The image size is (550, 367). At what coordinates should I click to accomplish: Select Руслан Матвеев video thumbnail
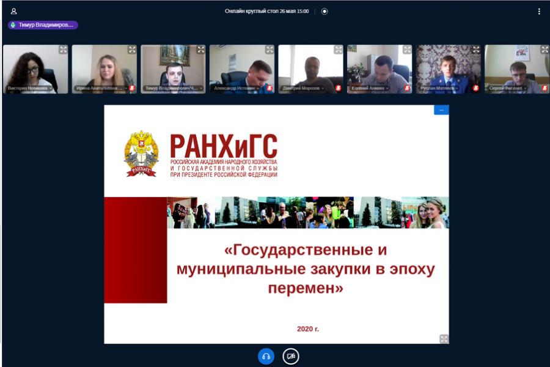point(449,69)
